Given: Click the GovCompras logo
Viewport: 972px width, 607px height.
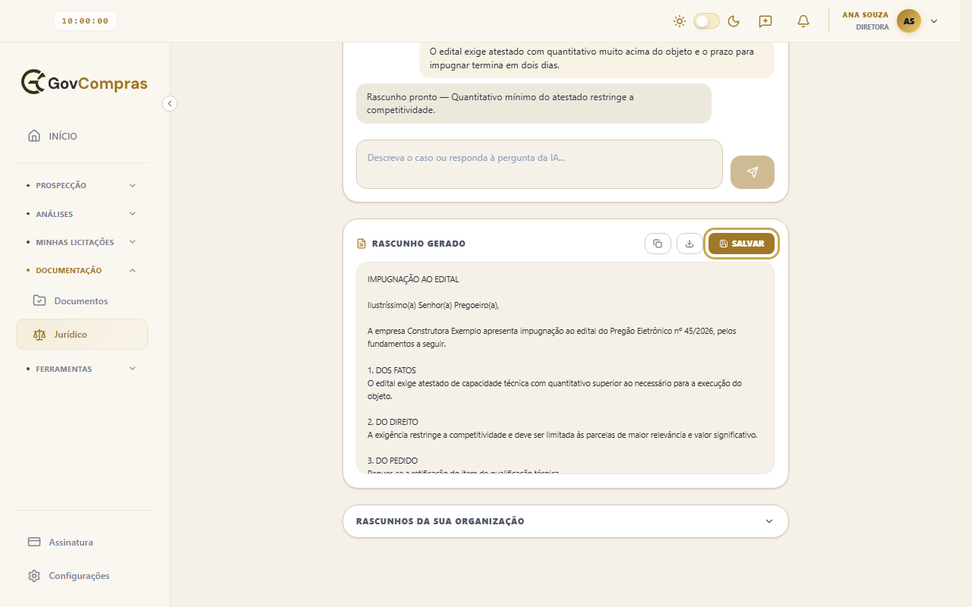Looking at the screenshot, I should [84, 83].
